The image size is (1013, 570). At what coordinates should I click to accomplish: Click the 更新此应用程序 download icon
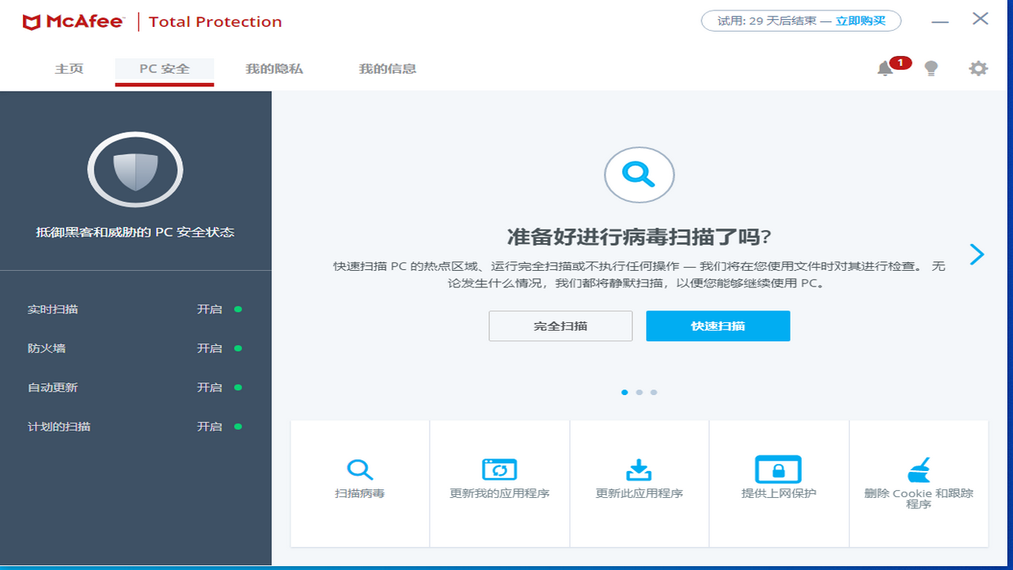(x=639, y=469)
